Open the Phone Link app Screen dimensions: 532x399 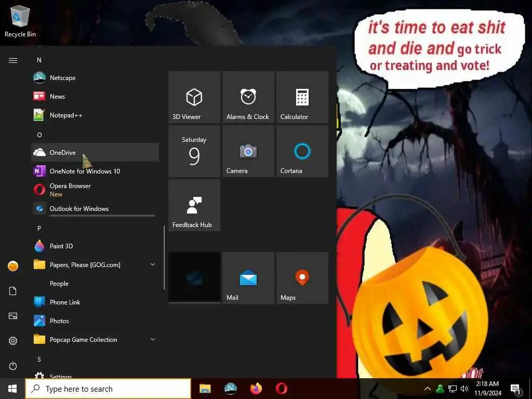tap(95, 302)
